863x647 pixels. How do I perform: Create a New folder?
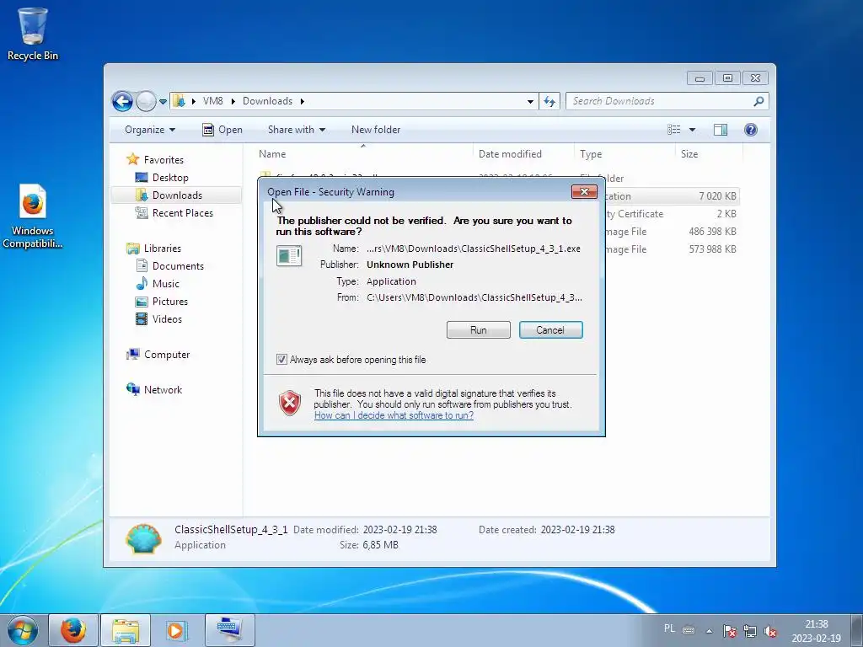[x=376, y=130]
